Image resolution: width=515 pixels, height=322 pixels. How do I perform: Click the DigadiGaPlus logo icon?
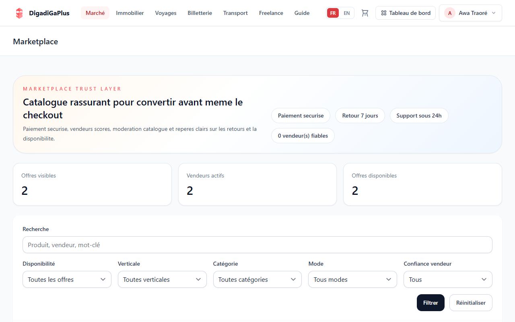[x=19, y=13]
